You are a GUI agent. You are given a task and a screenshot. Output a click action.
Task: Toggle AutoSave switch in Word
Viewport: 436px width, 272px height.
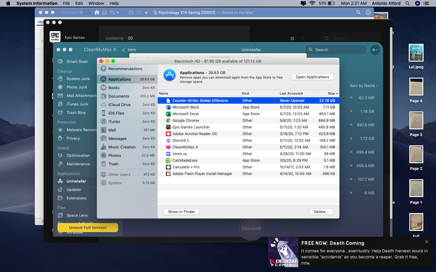click(84, 12)
